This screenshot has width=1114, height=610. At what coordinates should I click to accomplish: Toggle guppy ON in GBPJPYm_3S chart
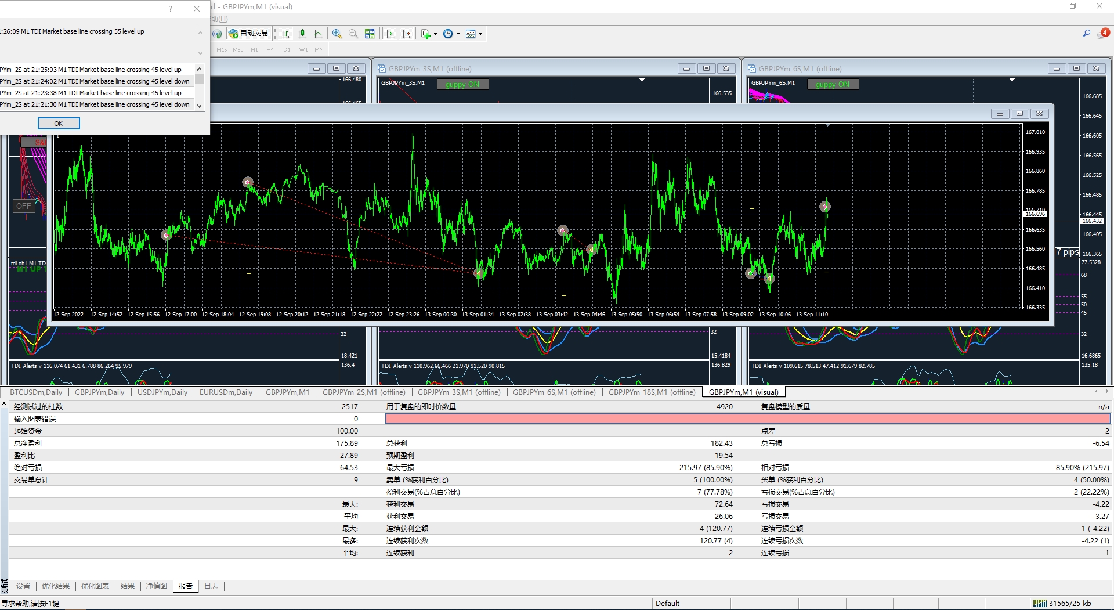coord(462,85)
